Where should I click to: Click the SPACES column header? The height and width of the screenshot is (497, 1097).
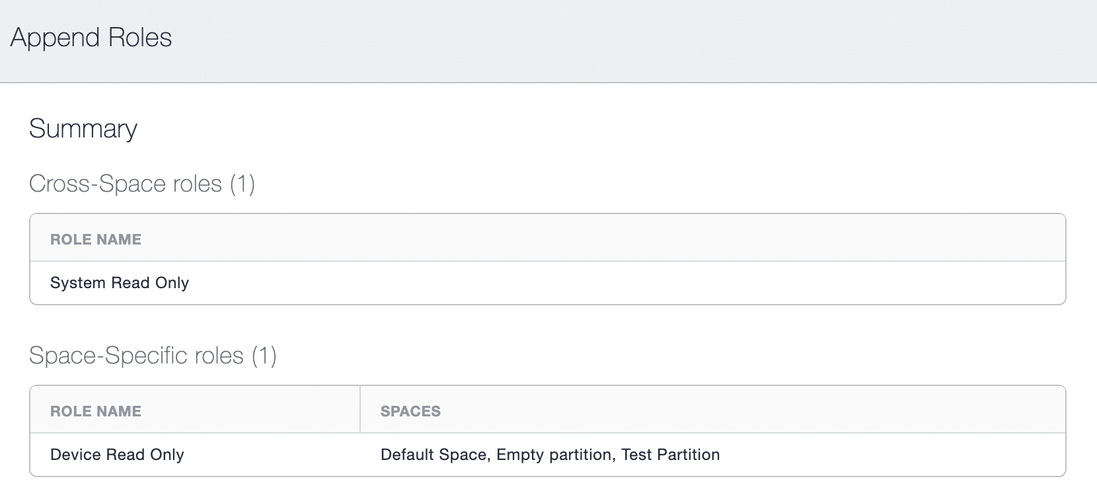coord(410,410)
